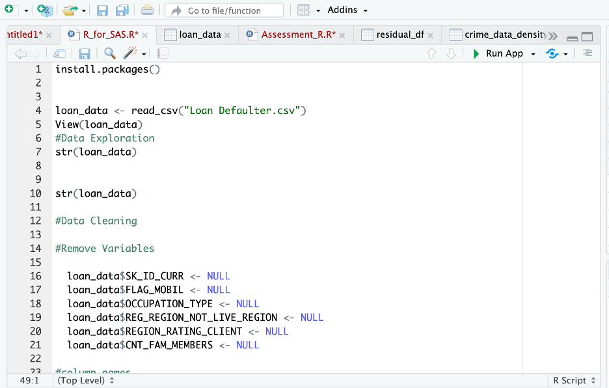Show the document outline icon

588,53
